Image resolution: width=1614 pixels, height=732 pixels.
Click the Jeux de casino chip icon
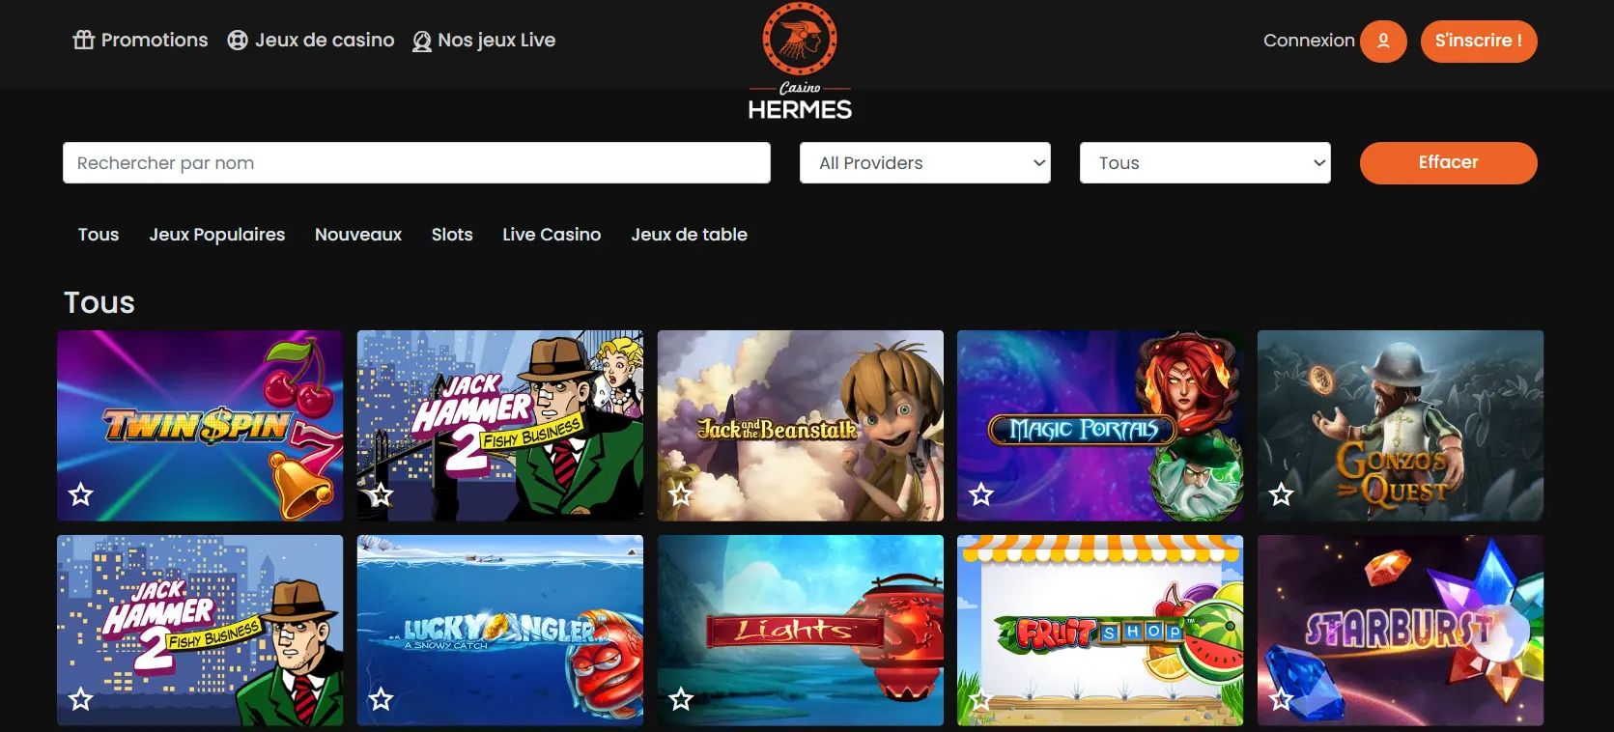click(x=238, y=41)
